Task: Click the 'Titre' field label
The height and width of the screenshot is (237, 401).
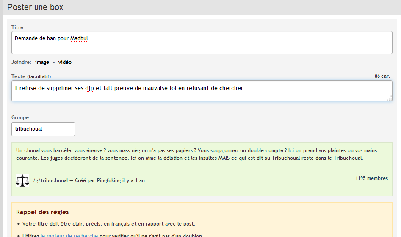Action: coord(17,27)
